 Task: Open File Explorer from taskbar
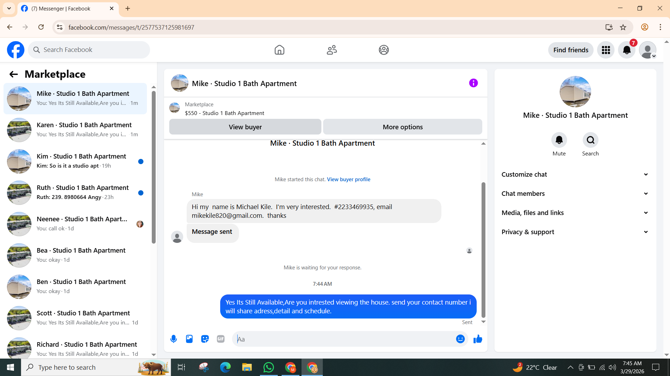(247, 367)
